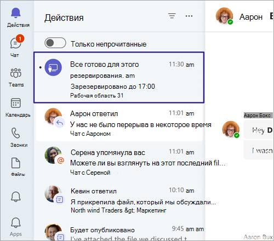Click Aaron's avatar beside the Hey message
The width and height of the screenshot is (274, 241).
[231, 129]
